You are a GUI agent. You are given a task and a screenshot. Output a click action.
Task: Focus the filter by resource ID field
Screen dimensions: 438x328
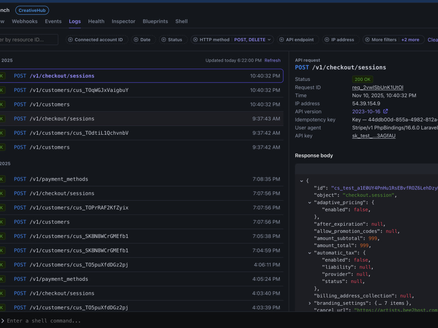tap(28, 40)
